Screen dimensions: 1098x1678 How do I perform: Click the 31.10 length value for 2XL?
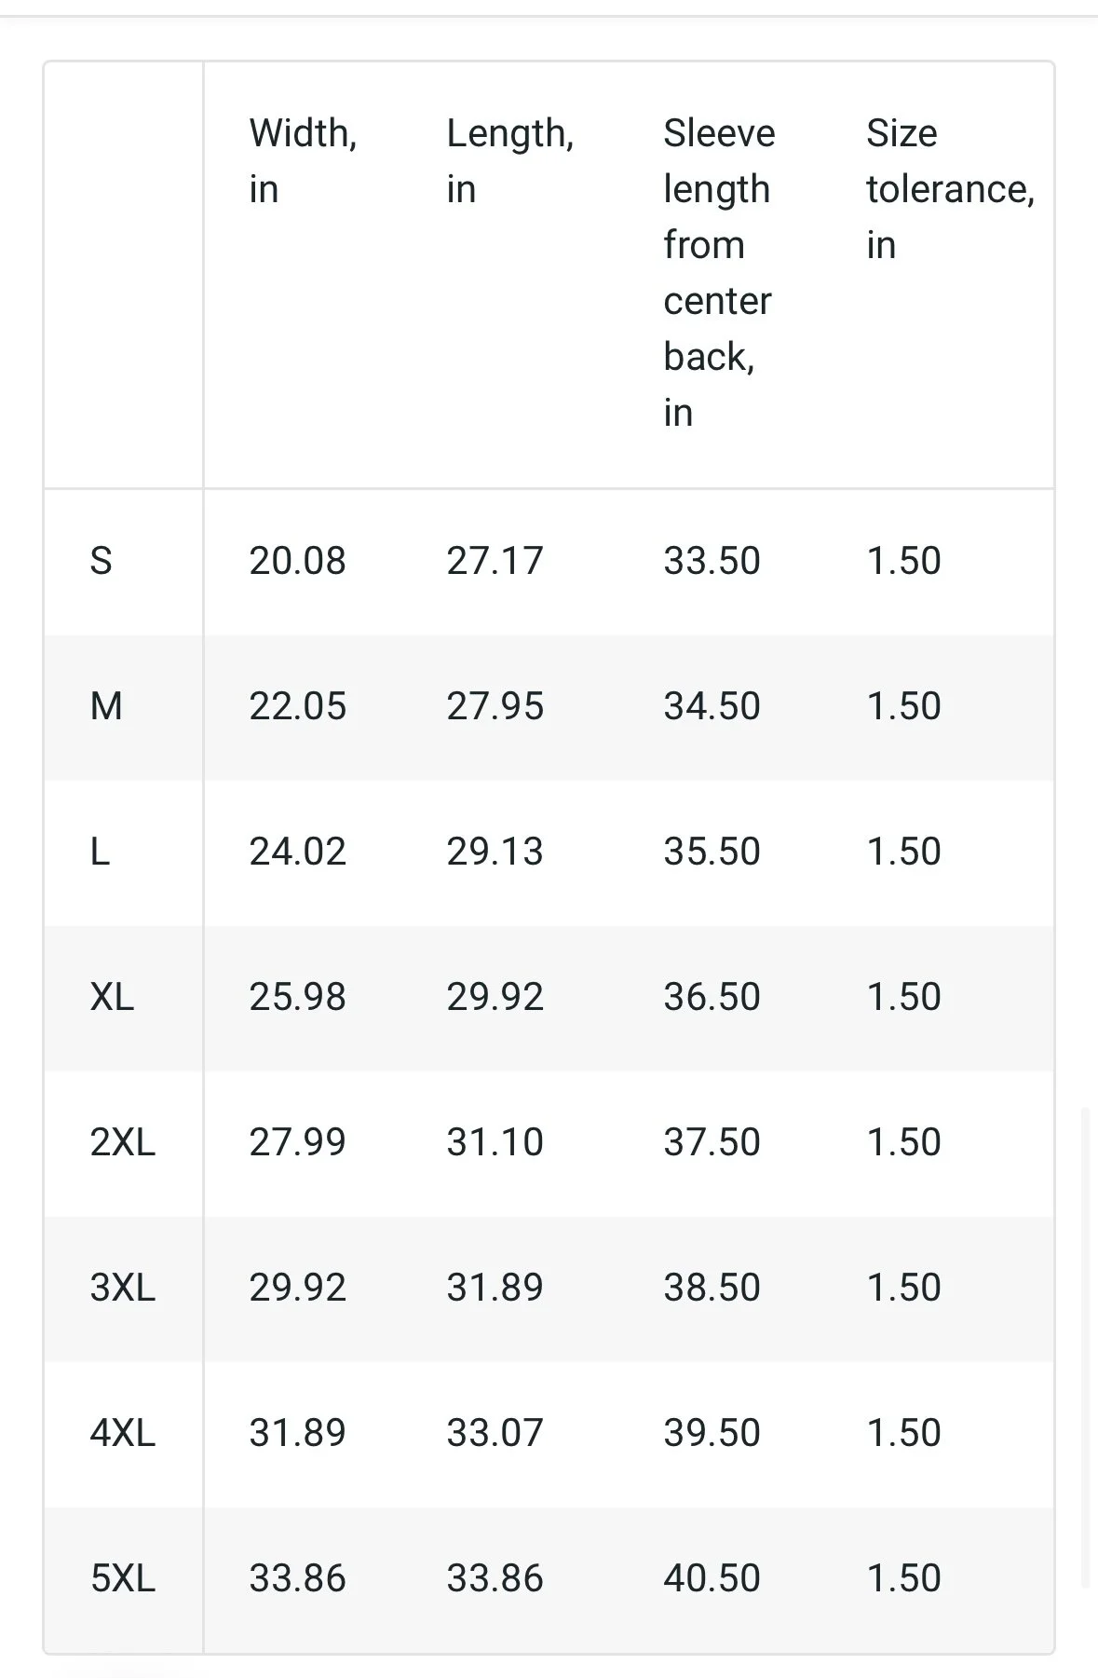tap(495, 1142)
